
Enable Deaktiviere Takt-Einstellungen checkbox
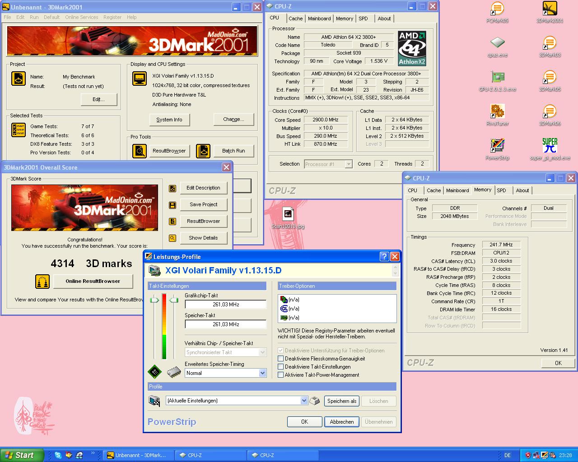click(x=281, y=367)
